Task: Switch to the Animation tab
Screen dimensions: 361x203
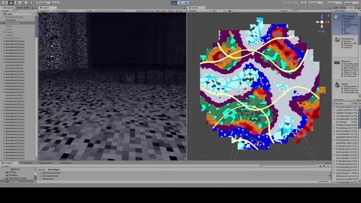Action: 65,163
